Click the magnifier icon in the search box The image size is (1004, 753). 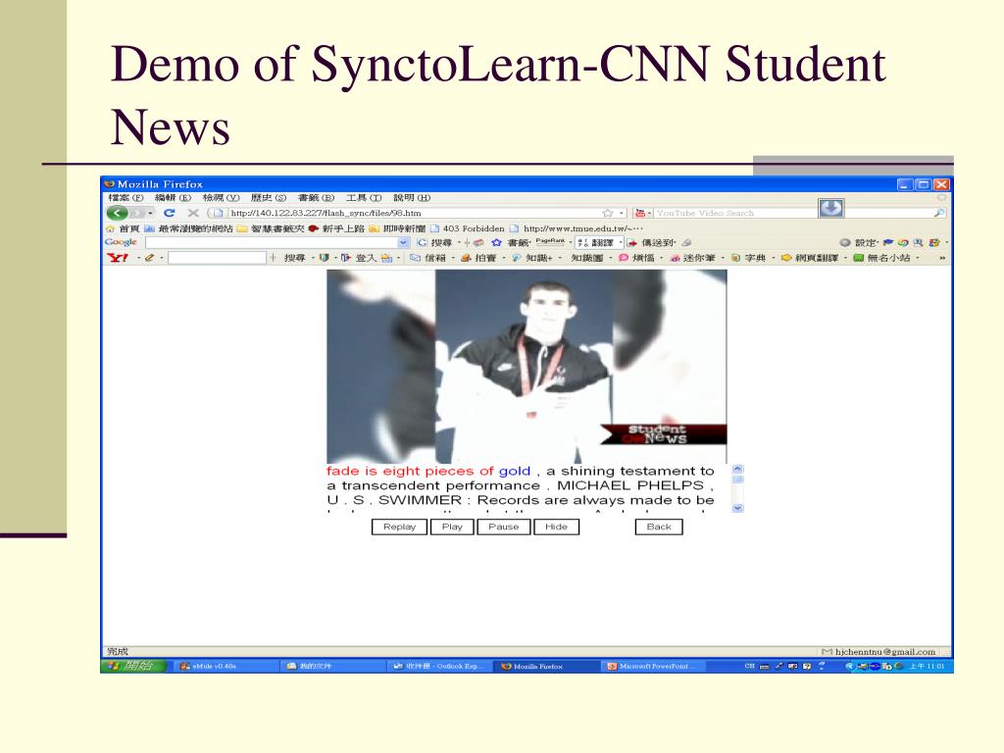click(x=938, y=213)
